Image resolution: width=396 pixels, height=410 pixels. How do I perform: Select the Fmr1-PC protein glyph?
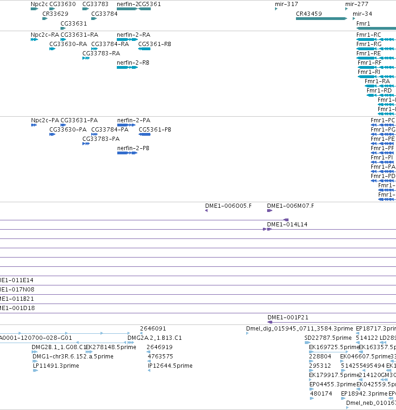click(383, 125)
